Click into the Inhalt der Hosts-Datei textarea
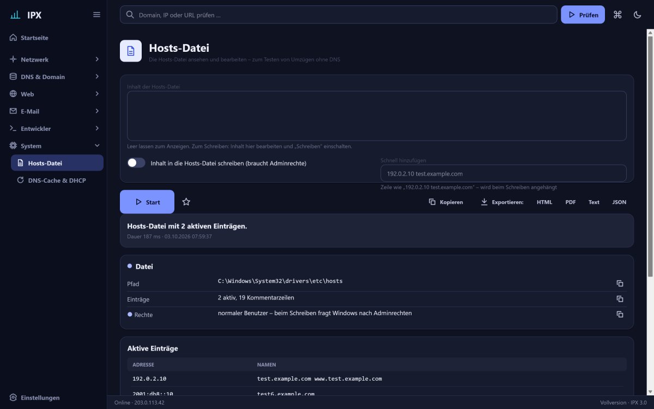This screenshot has width=654, height=409. tap(377, 116)
